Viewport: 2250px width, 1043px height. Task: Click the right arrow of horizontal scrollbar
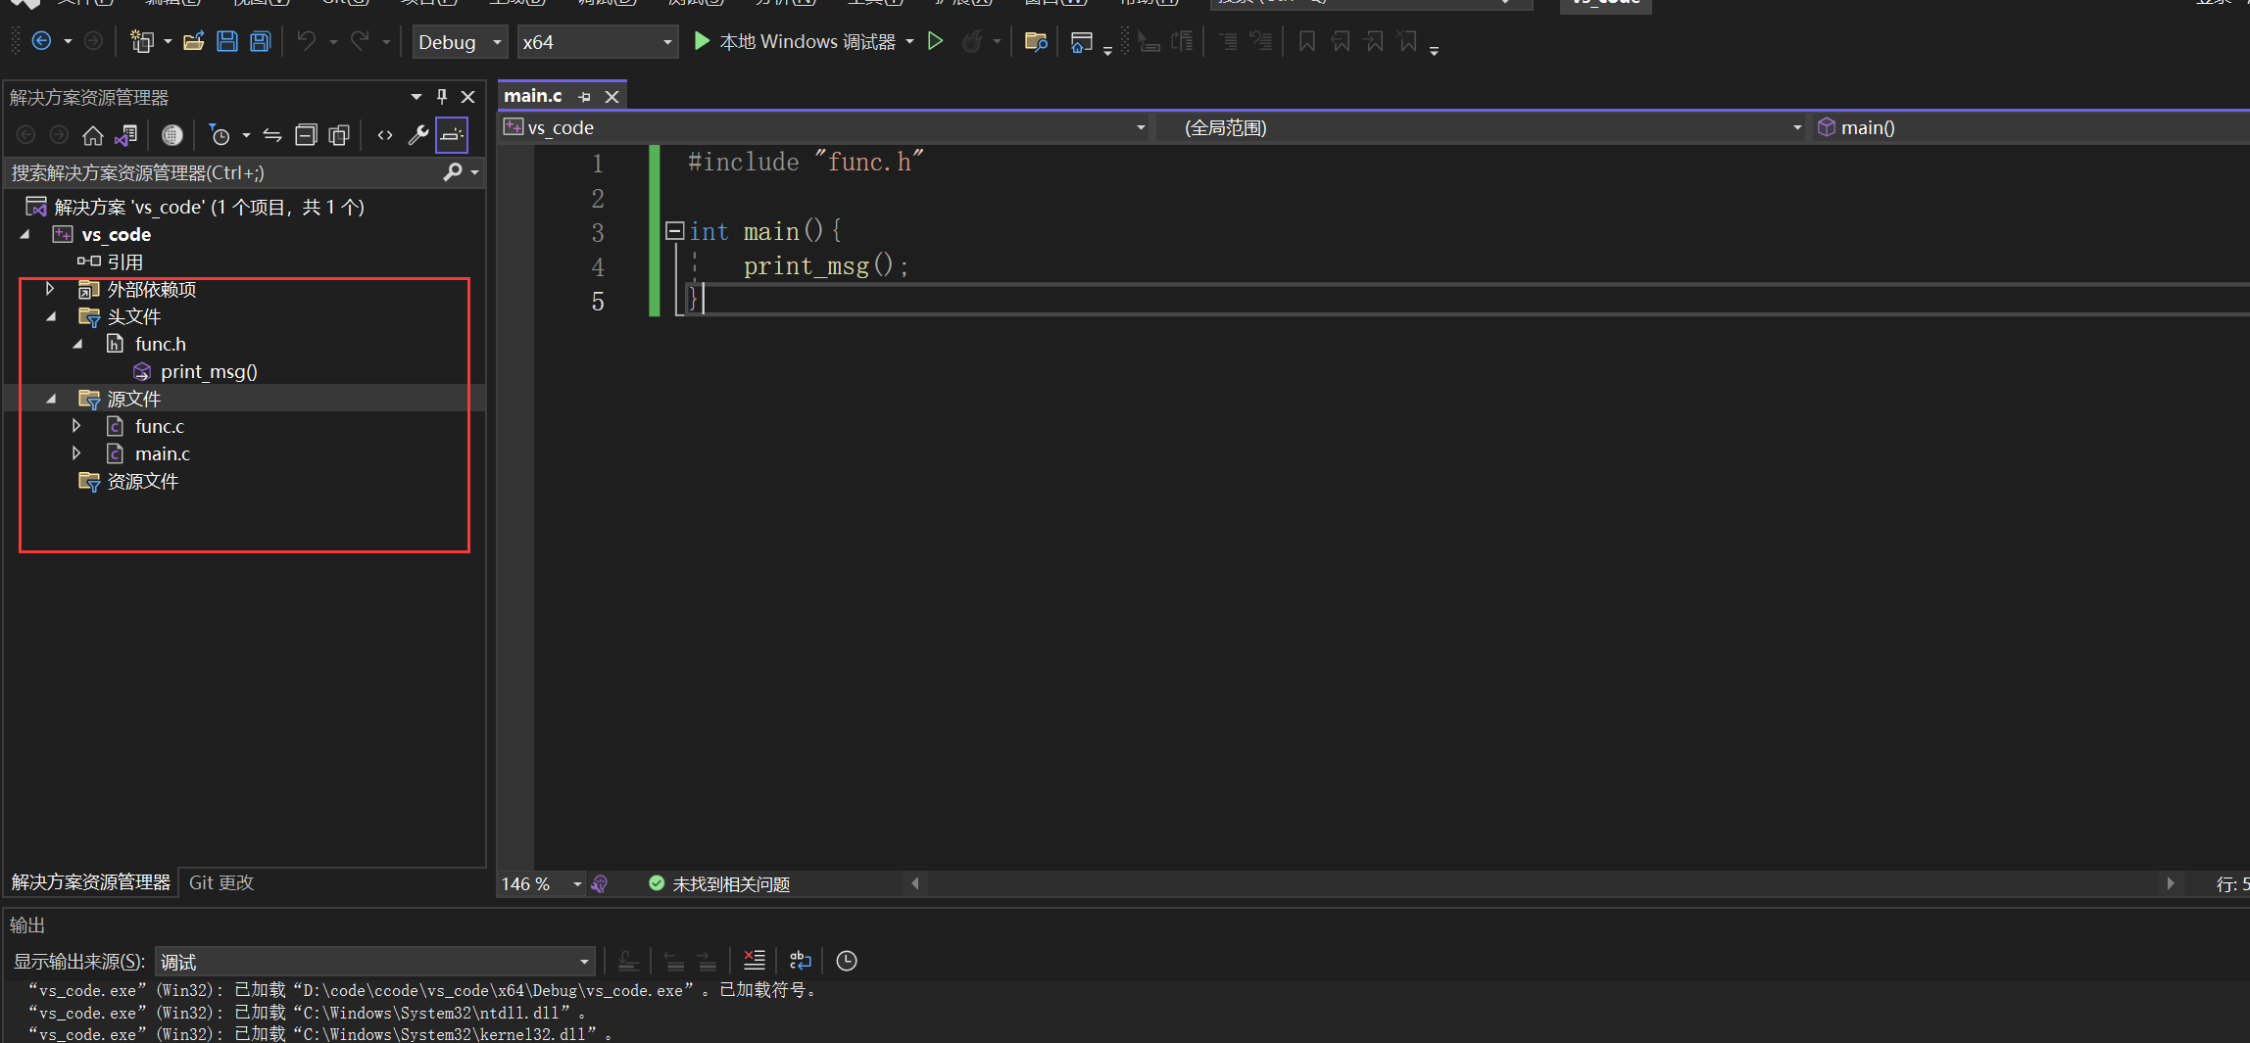pyautogui.click(x=2170, y=883)
